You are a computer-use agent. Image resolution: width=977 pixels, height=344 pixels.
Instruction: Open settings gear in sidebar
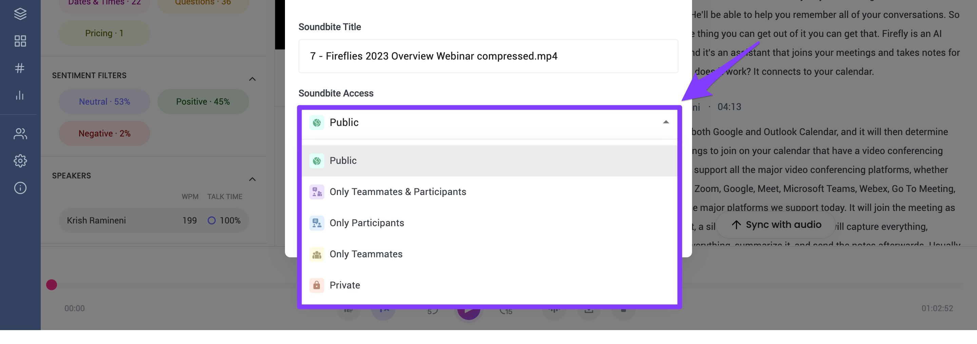click(20, 161)
